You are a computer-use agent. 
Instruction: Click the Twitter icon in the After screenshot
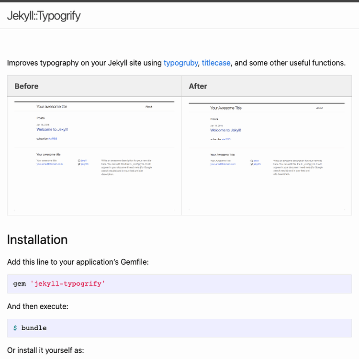pyautogui.click(x=251, y=164)
